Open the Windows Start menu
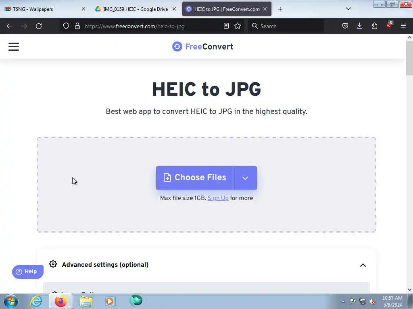Image resolution: width=413 pixels, height=309 pixels. 11,301
